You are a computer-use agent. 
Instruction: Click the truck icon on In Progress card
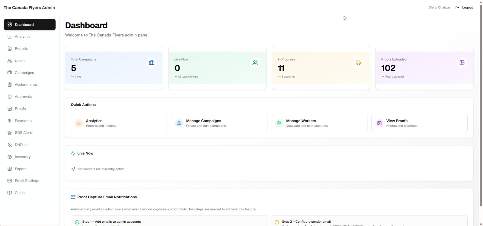pyautogui.click(x=358, y=63)
